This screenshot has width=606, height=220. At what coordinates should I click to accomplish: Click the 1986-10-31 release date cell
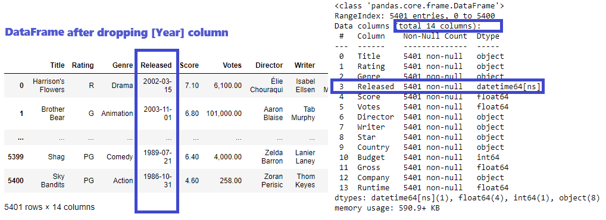click(157, 181)
